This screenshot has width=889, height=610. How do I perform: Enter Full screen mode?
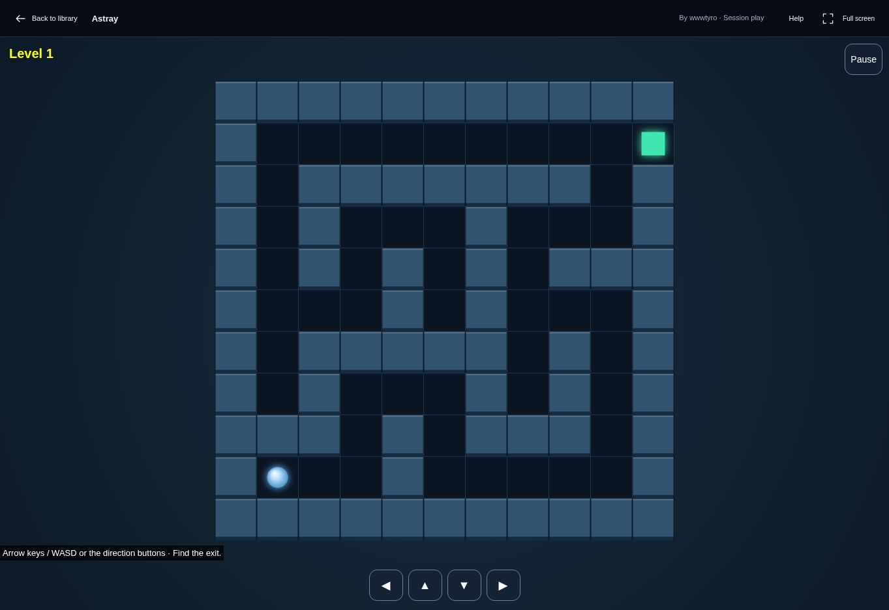coord(849,18)
